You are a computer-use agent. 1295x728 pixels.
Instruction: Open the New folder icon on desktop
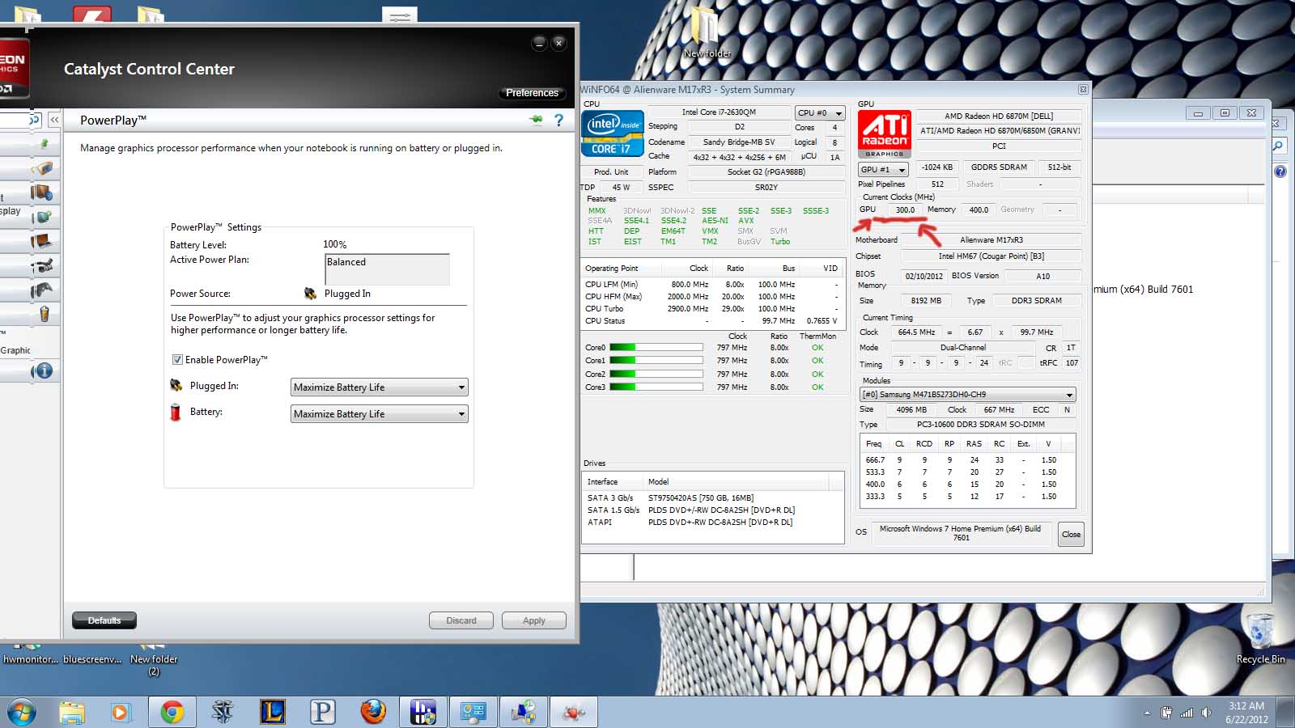707,34
